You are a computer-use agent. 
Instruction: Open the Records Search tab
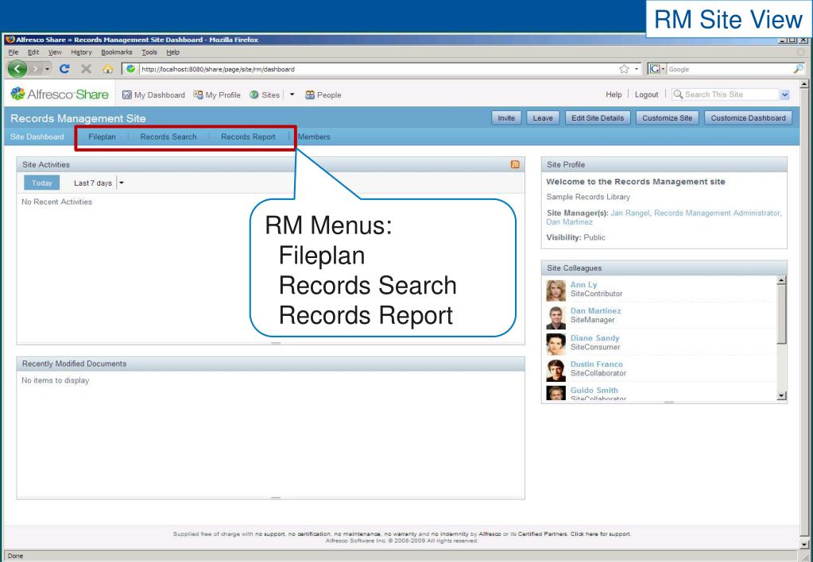point(168,137)
